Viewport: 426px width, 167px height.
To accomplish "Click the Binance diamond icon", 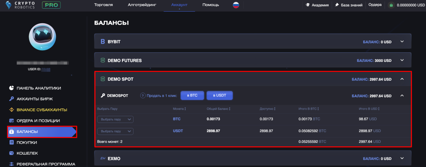I will coord(11,110).
